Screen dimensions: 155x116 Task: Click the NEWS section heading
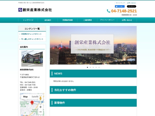coord(93,73)
